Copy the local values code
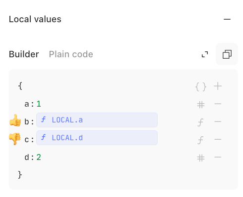The height and width of the screenshot is (197, 243). coord(227,54)
